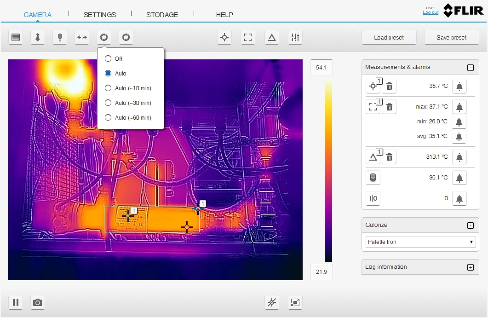
Task: Click the mirror image horizontally icon
Action: (x=82, y=38)
